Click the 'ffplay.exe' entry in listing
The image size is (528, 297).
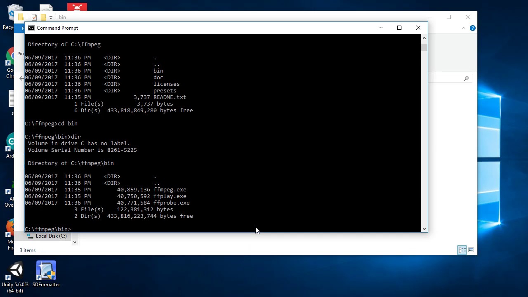coord(170,196)
